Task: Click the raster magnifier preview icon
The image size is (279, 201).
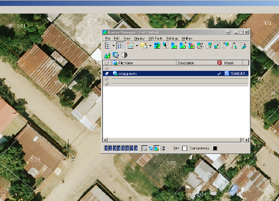Action: coord(116,55)
